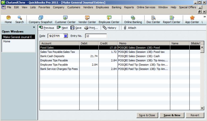Click the journal scrollbar up arrow
This screenshot has height=121, width=207.
click(x=202, y=47)
